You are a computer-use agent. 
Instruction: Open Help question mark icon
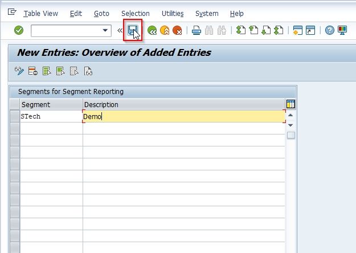tap(329, 30)
